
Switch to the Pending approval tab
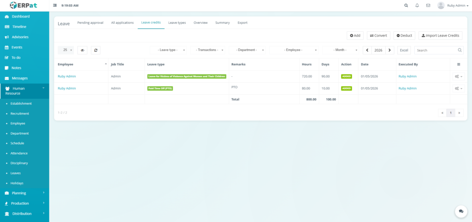coord(90,23)
